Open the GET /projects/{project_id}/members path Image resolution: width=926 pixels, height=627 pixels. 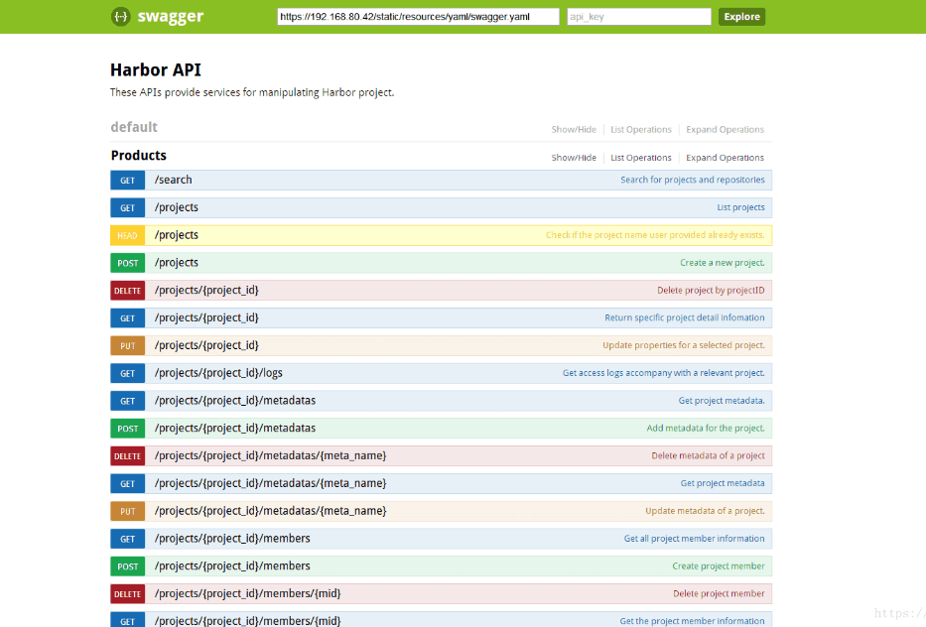pyautogui.click(x=232, y=539)
